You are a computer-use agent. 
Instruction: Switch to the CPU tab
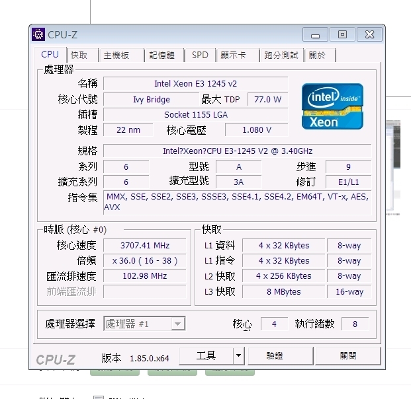click(x=50, y=54)
